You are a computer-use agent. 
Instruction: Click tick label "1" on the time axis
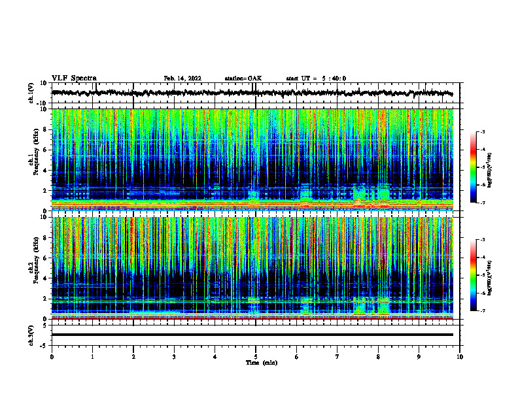click(92, 357)
